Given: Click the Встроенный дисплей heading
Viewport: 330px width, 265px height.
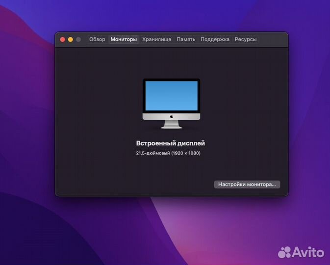Looking at the screenshot, I should pyautogui.click(x=171, y=143).
